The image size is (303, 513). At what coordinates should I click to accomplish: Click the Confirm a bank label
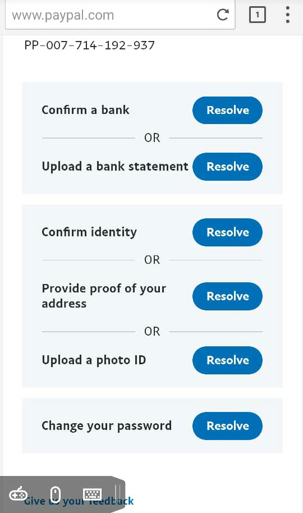coord(85,110)
